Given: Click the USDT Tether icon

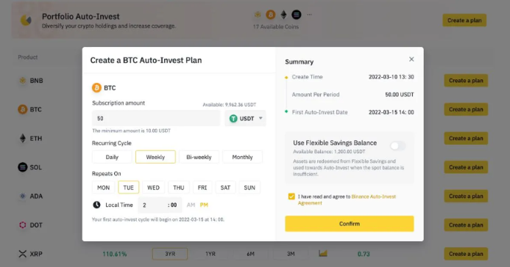Looking at the screenshot, I should (x=233, y=119).
